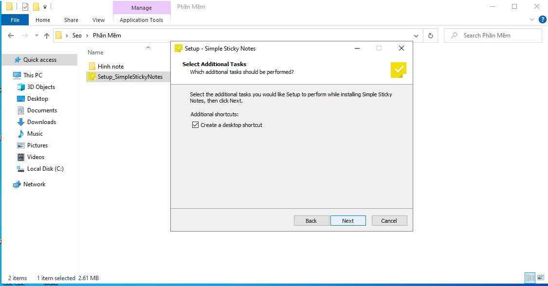This screenshot has height=286, width=548.
Task: Open the Help question mark icon
Action: (543, 20)
